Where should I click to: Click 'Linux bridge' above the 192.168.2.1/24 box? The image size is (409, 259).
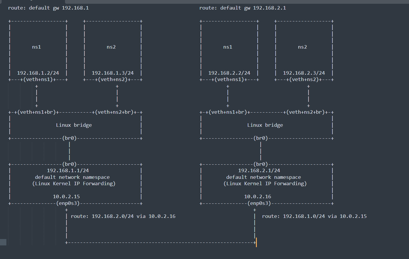pos(265,125)
